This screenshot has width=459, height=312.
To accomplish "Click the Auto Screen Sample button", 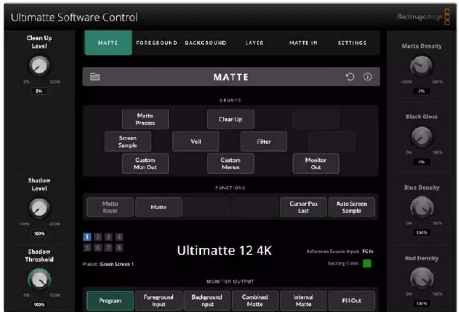I will tap(351, 207).
